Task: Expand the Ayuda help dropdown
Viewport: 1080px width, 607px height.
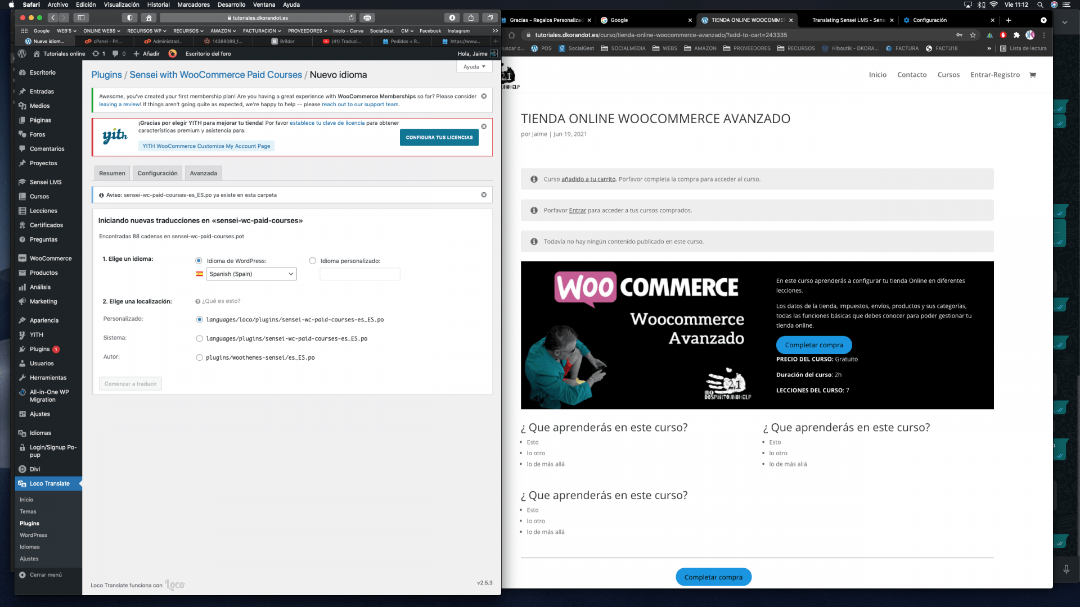Action: 474,66
